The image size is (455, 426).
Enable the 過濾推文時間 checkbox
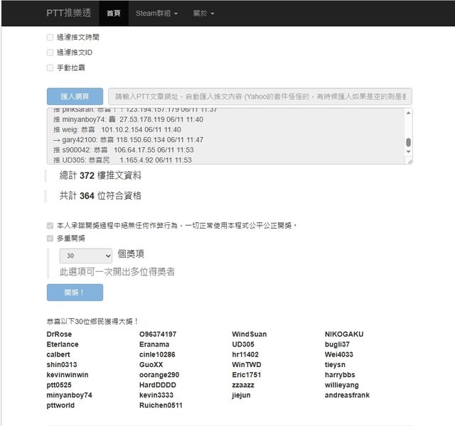50,37
